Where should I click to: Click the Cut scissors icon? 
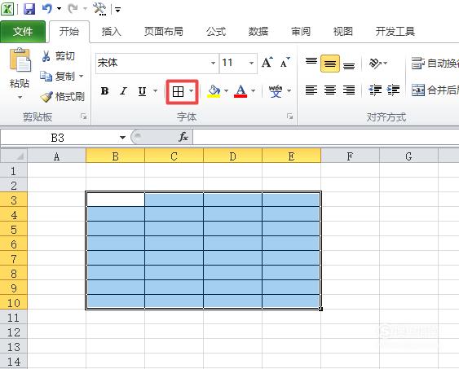(46, 56)
